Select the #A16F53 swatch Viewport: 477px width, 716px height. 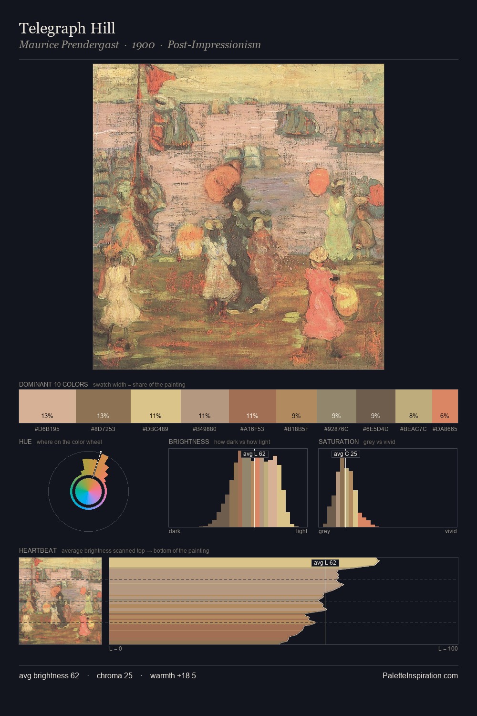(x=252, y=406)
